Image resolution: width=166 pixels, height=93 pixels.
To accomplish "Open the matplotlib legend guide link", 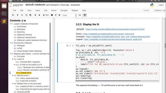I will tap(113, 39).
